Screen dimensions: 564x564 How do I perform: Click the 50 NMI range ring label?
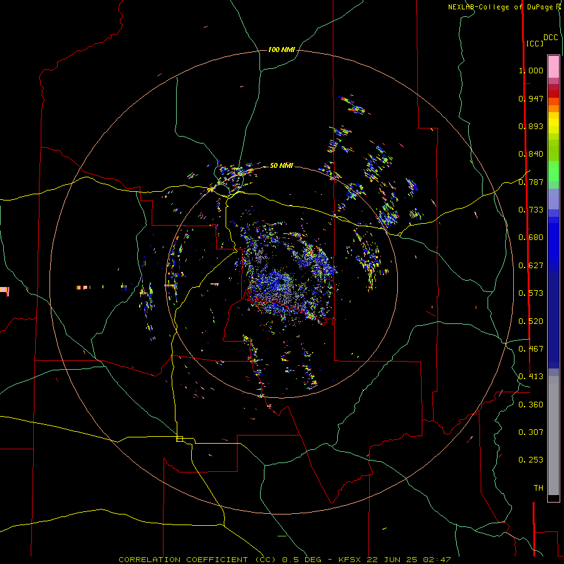[x=281, y=165]
